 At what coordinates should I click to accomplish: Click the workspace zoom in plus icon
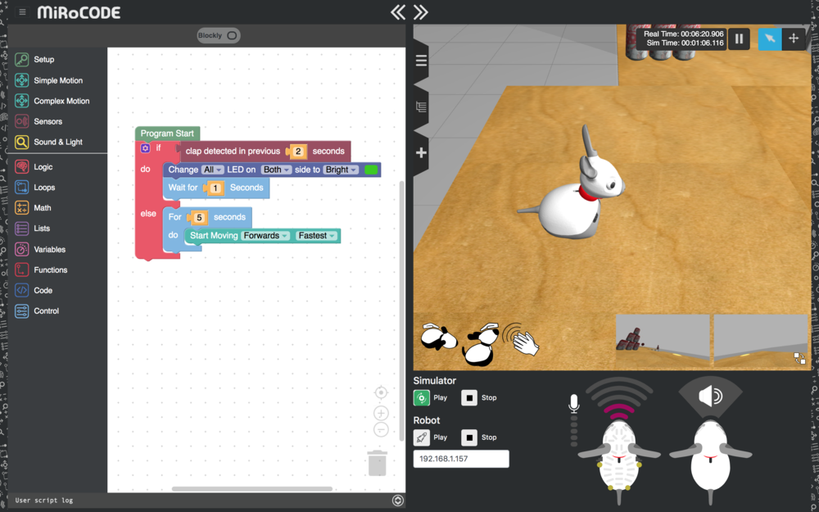[381, 413]
